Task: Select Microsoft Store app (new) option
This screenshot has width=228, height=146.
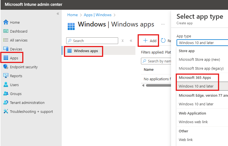Action: [199, 59]
